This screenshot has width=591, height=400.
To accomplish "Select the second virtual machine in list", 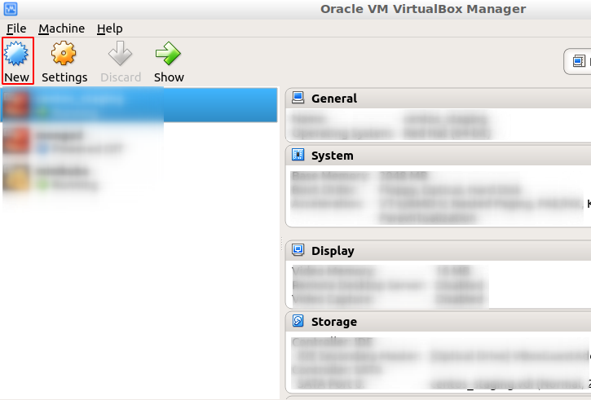I will click(82, 142).
